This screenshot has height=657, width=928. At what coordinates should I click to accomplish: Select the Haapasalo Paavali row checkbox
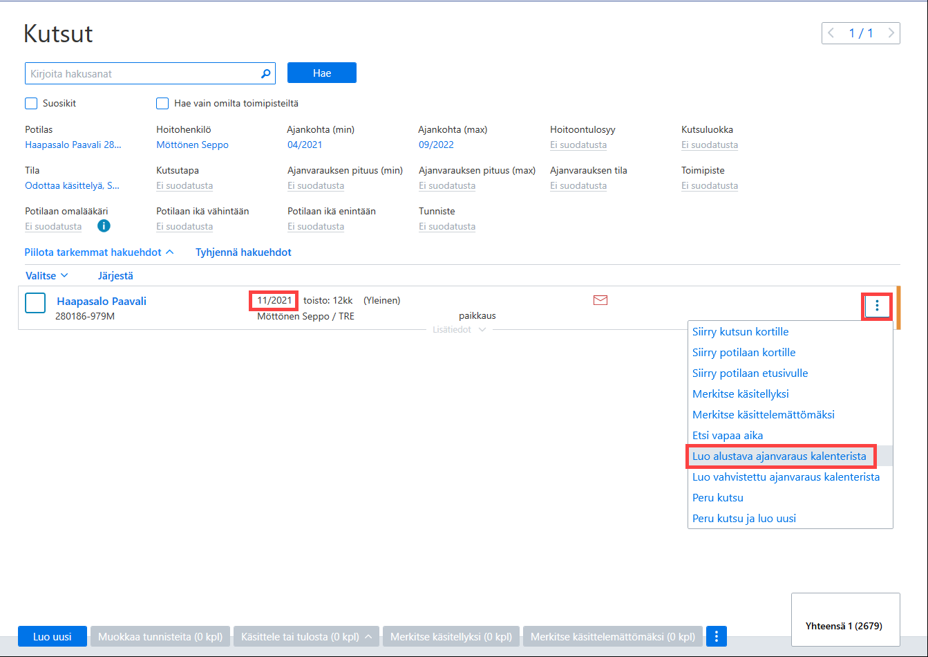click(x=35, y=303)
